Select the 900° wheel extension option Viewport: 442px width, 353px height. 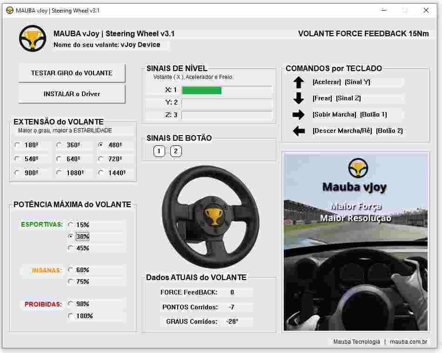click(27, 173)
